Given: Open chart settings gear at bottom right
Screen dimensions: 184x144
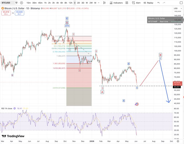Looking at the screenshot, I should [178, 141].
